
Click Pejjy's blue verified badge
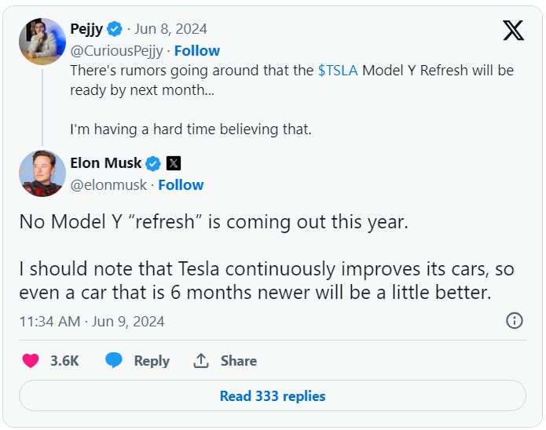coord(115,29)
